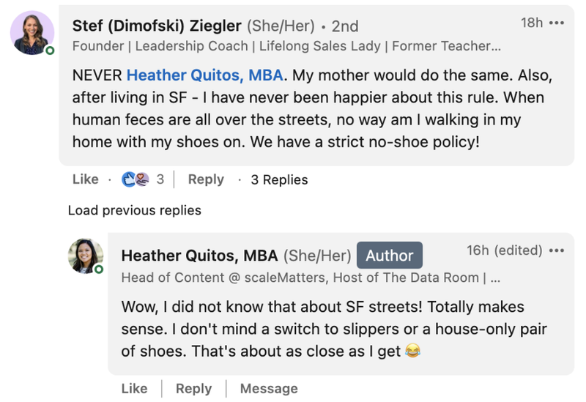Open Stef (Dimofski) Ziegler's name link
Image resolution: width=586 pixels, height=402 pixels.
(x=157, y=26)
